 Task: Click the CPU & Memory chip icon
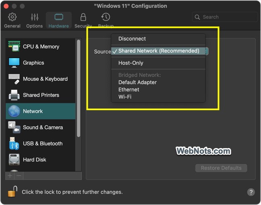pyautogui.click(x=14, y=46)
